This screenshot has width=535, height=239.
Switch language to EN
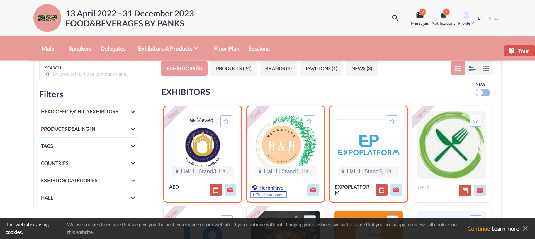tap(481, 18)
